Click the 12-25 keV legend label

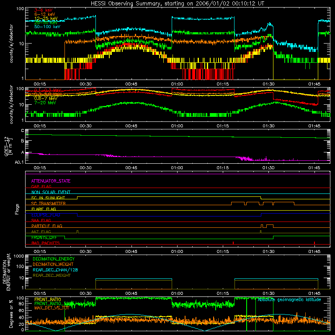46,18
